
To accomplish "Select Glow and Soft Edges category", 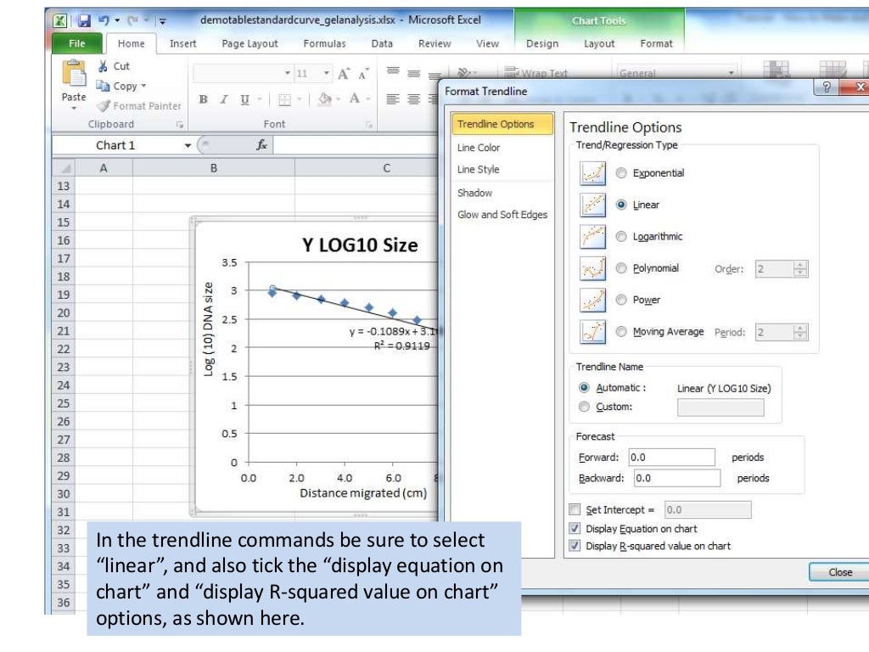I will point(502,215).
